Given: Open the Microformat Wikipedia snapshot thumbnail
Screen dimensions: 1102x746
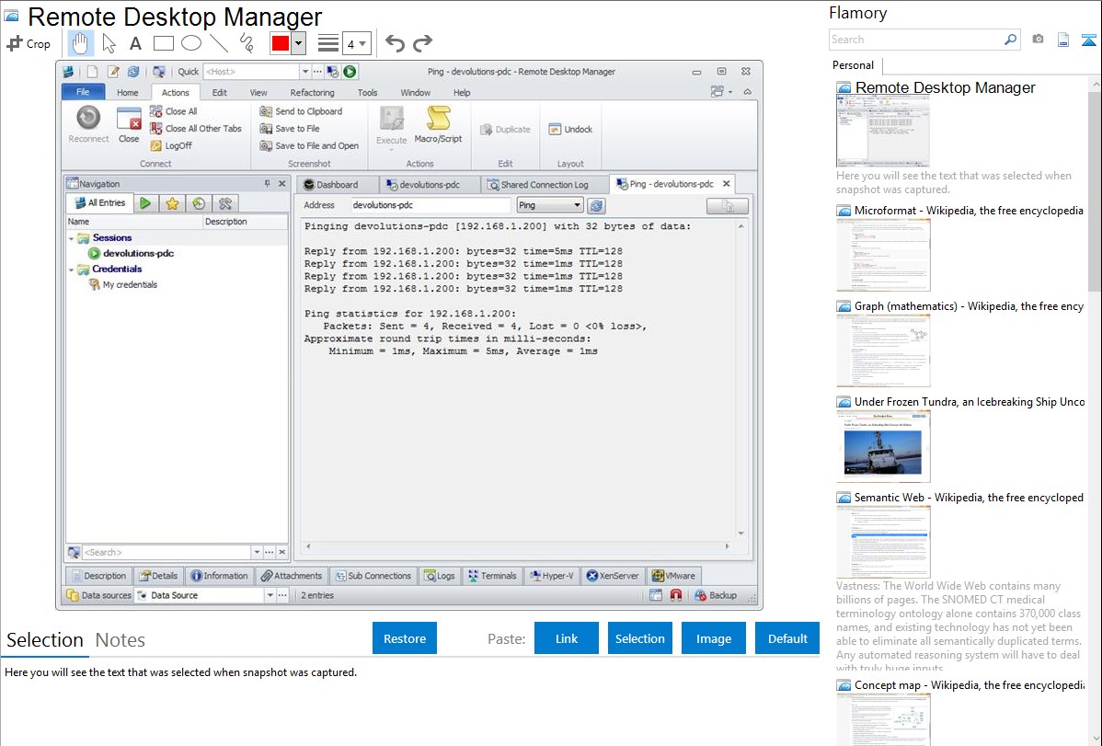Looking at the screenshot, I should pos(883,255).
